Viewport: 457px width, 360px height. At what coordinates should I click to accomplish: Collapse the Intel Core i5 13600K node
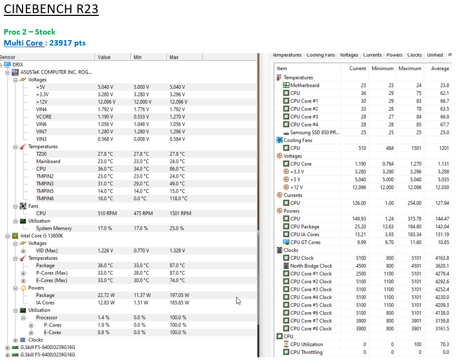coord(8,236)
